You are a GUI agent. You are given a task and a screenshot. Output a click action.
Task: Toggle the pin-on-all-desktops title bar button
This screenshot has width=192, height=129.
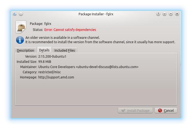[21, 14]
